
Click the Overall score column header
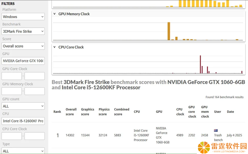click(71, 112)
